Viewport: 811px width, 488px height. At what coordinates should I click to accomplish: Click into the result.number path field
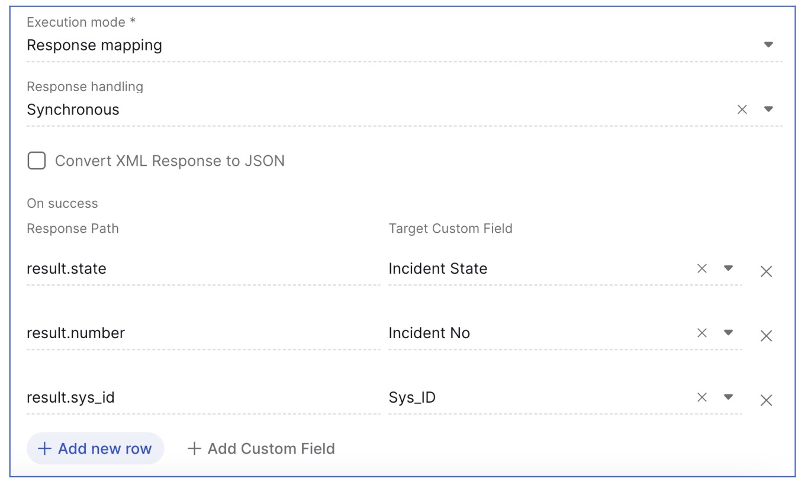pyautogui.click(x=203, y=333)
